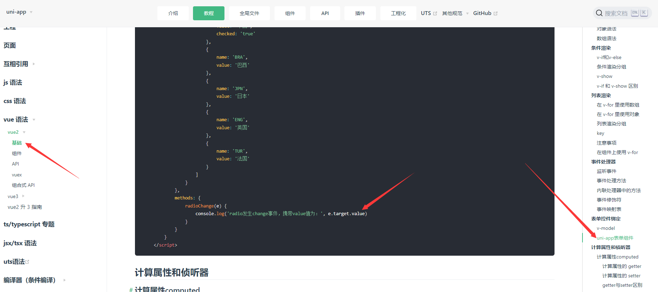Jump to 事件处理方法 outline entry
This screenshot has width=658, height=292.
click(x=611, y=181)
